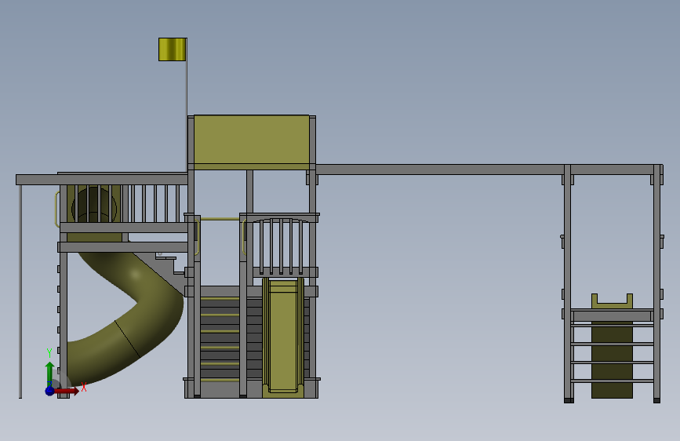
Task: Click the green Y axis arrow of the triad
Action: click(49, 374)
